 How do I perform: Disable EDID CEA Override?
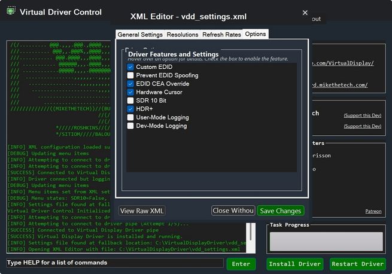coord(130,84)
